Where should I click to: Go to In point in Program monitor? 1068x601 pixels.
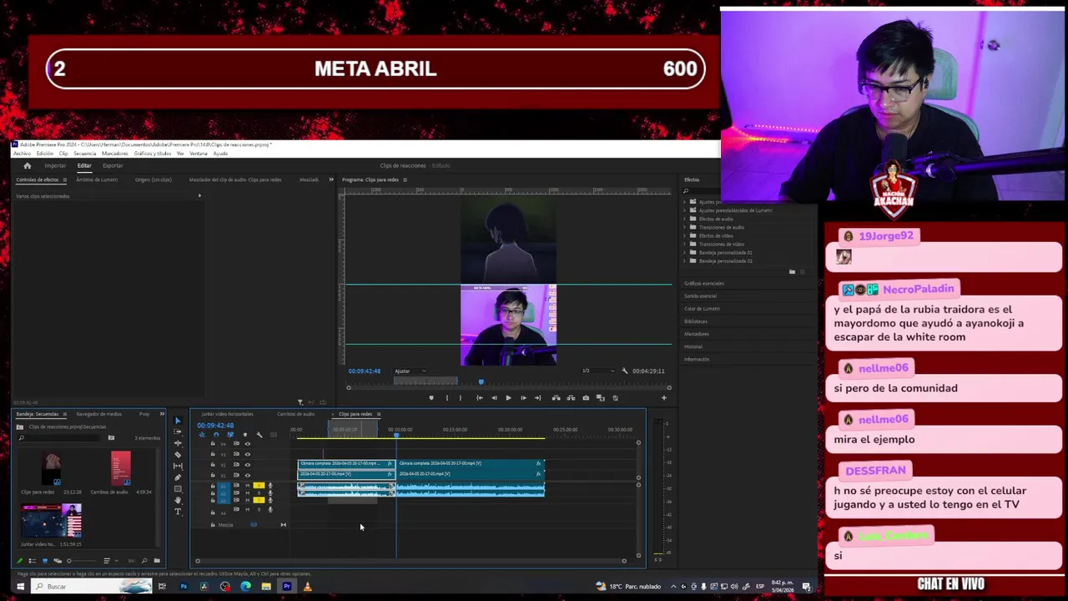(x=479, y=398)
